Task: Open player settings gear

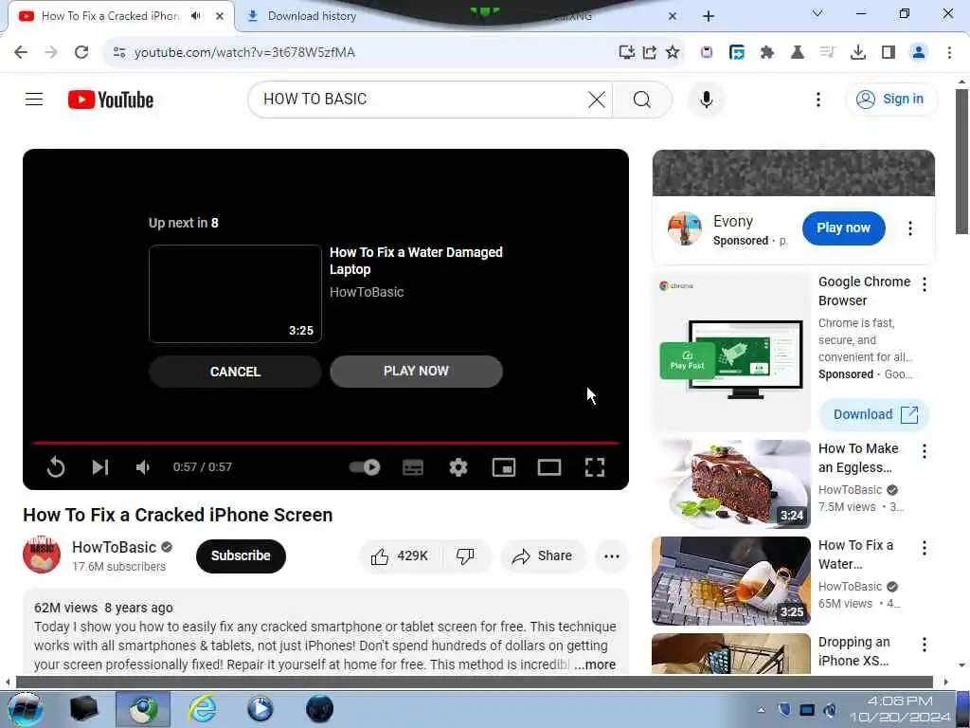Action: tap(458, 466)
